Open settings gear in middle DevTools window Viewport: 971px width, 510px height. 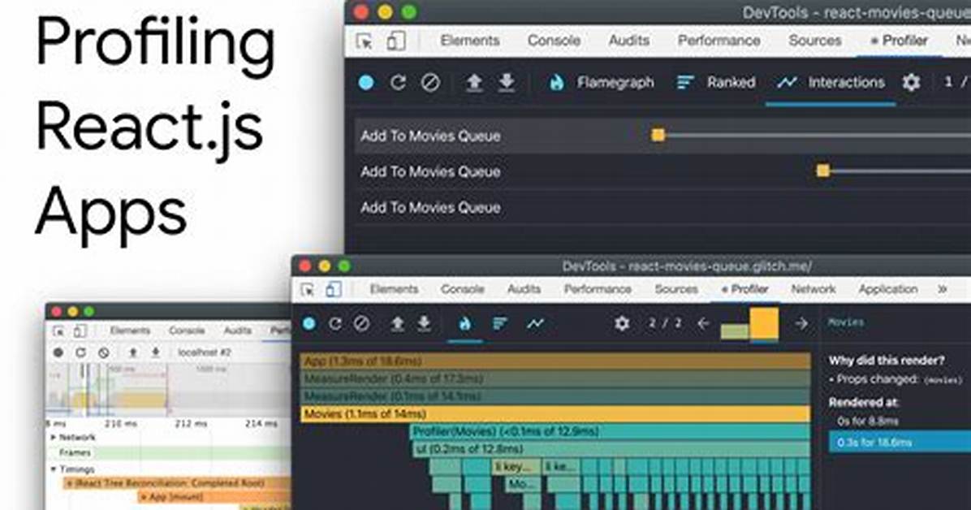click(622, 323)
